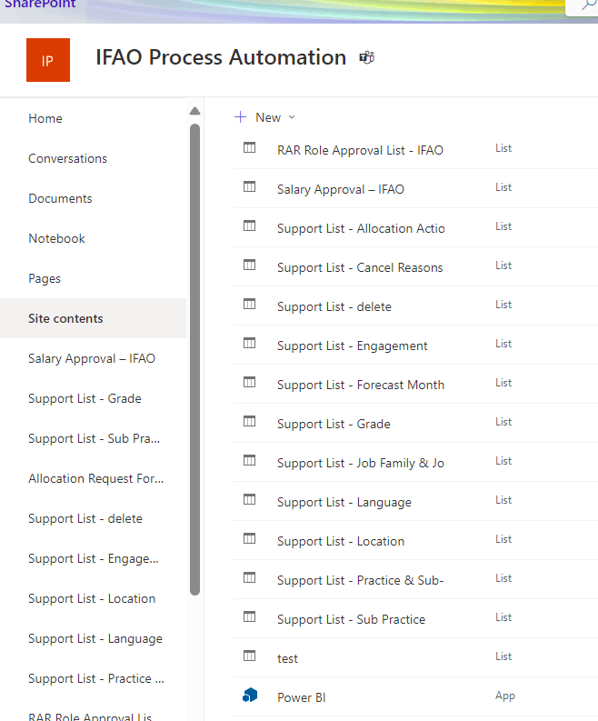
Task: Open Salary Approval – IFAO in the sidebar
Action: click(92, 358)
